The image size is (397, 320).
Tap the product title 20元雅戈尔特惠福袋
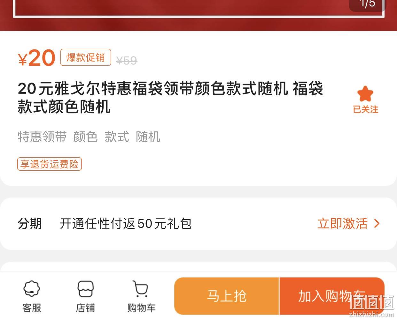(170, 97)
